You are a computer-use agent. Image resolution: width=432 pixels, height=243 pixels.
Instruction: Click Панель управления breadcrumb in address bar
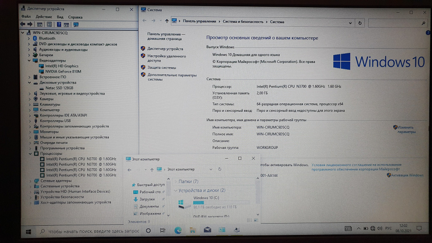pyautogui.click(x=200, y=22)
